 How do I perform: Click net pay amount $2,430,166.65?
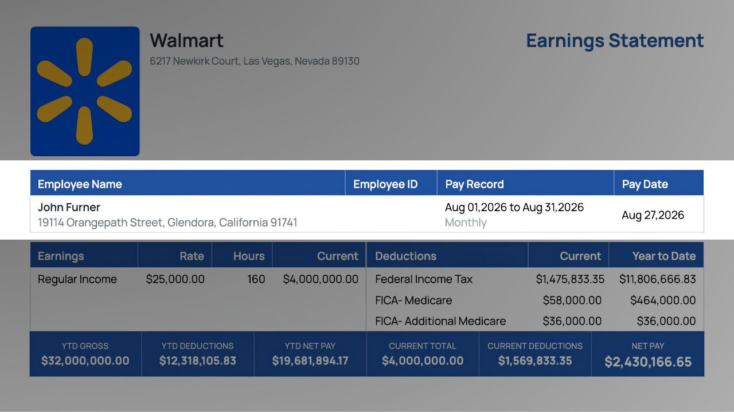coord(648,362)
